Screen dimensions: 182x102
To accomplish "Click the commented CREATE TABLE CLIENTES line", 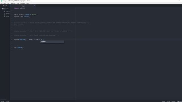I will 52,23.
